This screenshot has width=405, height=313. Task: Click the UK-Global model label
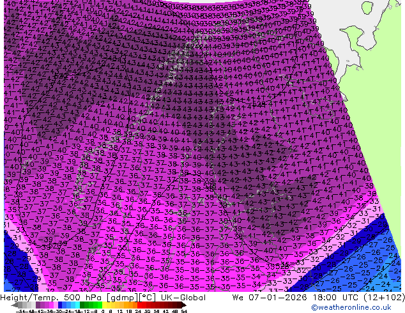(183, 298)
